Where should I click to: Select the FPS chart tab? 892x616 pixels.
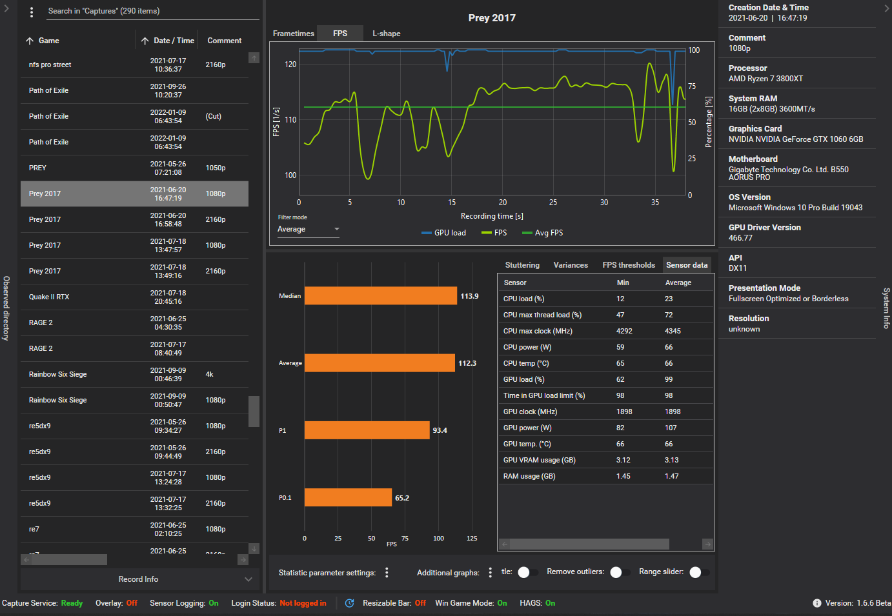tap(340, 34)
